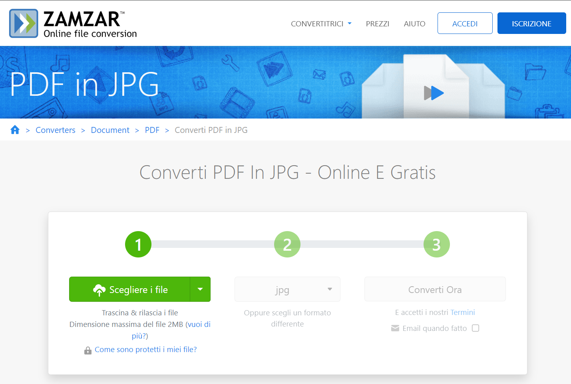The width and height of the screenshot is (571, 384).
Task: Open the Termini link
Action: [463, 313]
